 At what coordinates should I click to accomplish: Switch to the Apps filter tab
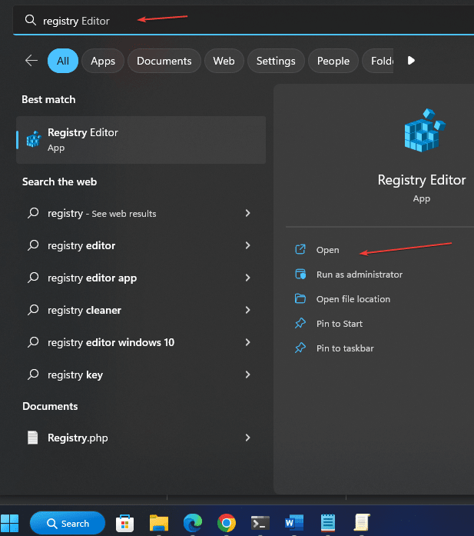pos(103,61)
